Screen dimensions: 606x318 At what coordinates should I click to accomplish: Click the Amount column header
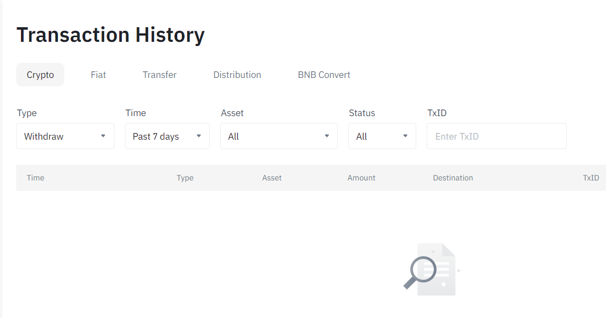[x=361, y=178]
